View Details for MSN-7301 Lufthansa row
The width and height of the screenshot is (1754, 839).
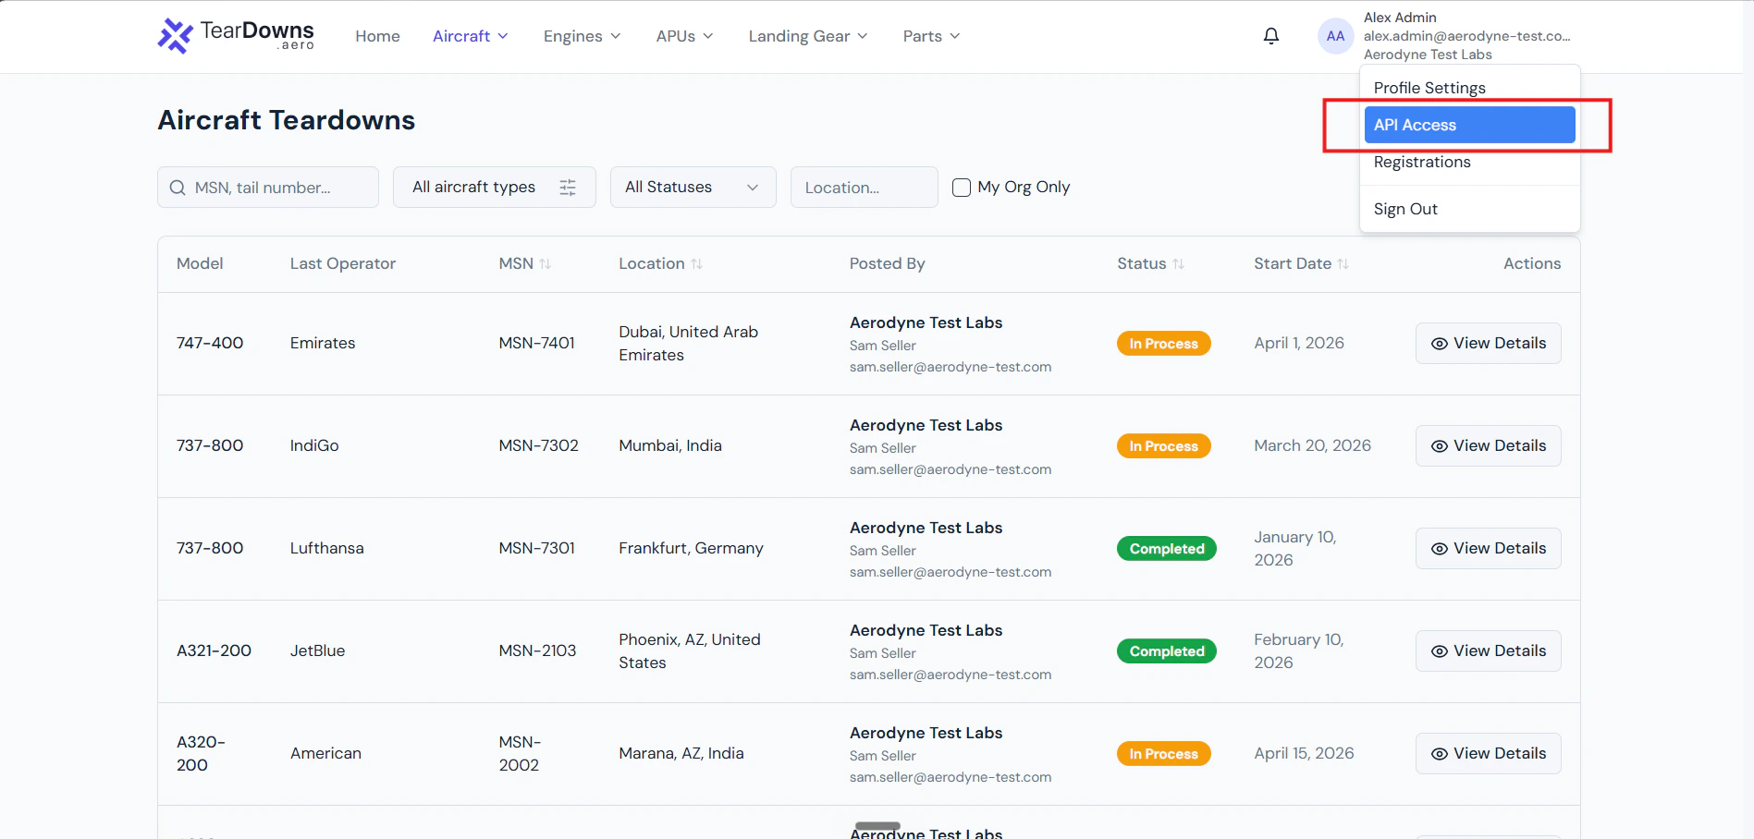click(x=1488, y=548)
